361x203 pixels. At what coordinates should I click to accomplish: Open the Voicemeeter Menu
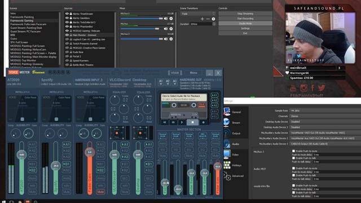pos(193,73)
